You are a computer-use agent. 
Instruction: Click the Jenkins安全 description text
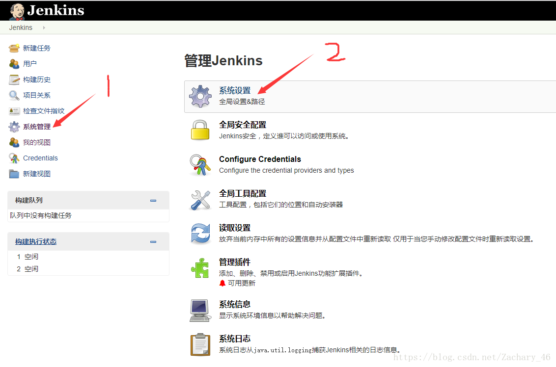[284, 136]
